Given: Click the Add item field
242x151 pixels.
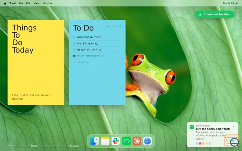Looking at the screenshot, I should tap(84, 63).
